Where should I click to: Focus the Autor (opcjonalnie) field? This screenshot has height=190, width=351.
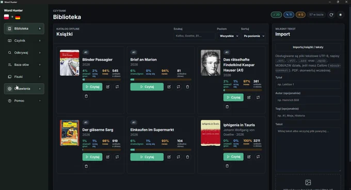[308, 100]
